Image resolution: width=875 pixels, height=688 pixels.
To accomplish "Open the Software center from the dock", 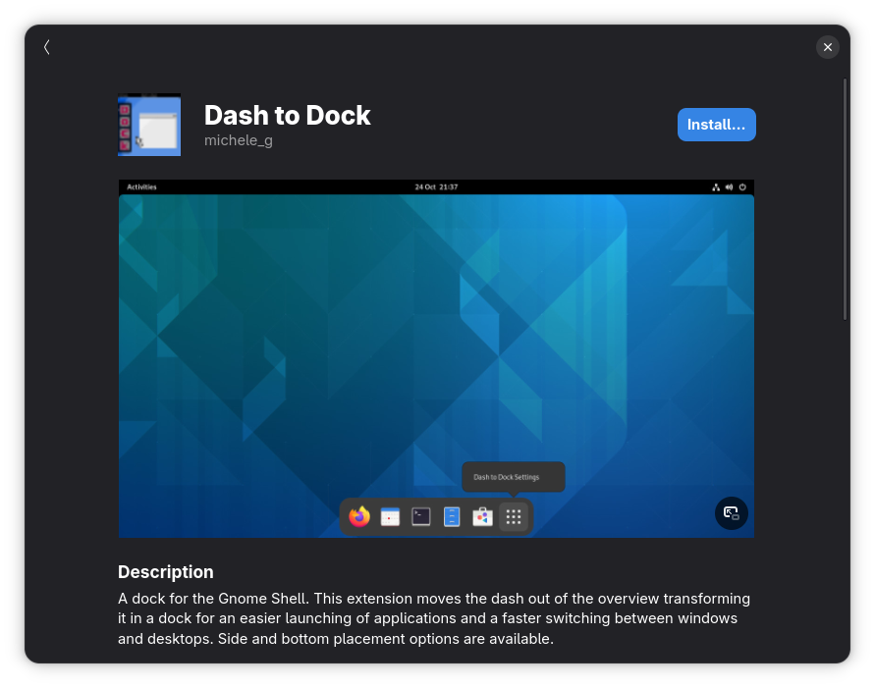I will pyautogui.click(x=482, y=515).
